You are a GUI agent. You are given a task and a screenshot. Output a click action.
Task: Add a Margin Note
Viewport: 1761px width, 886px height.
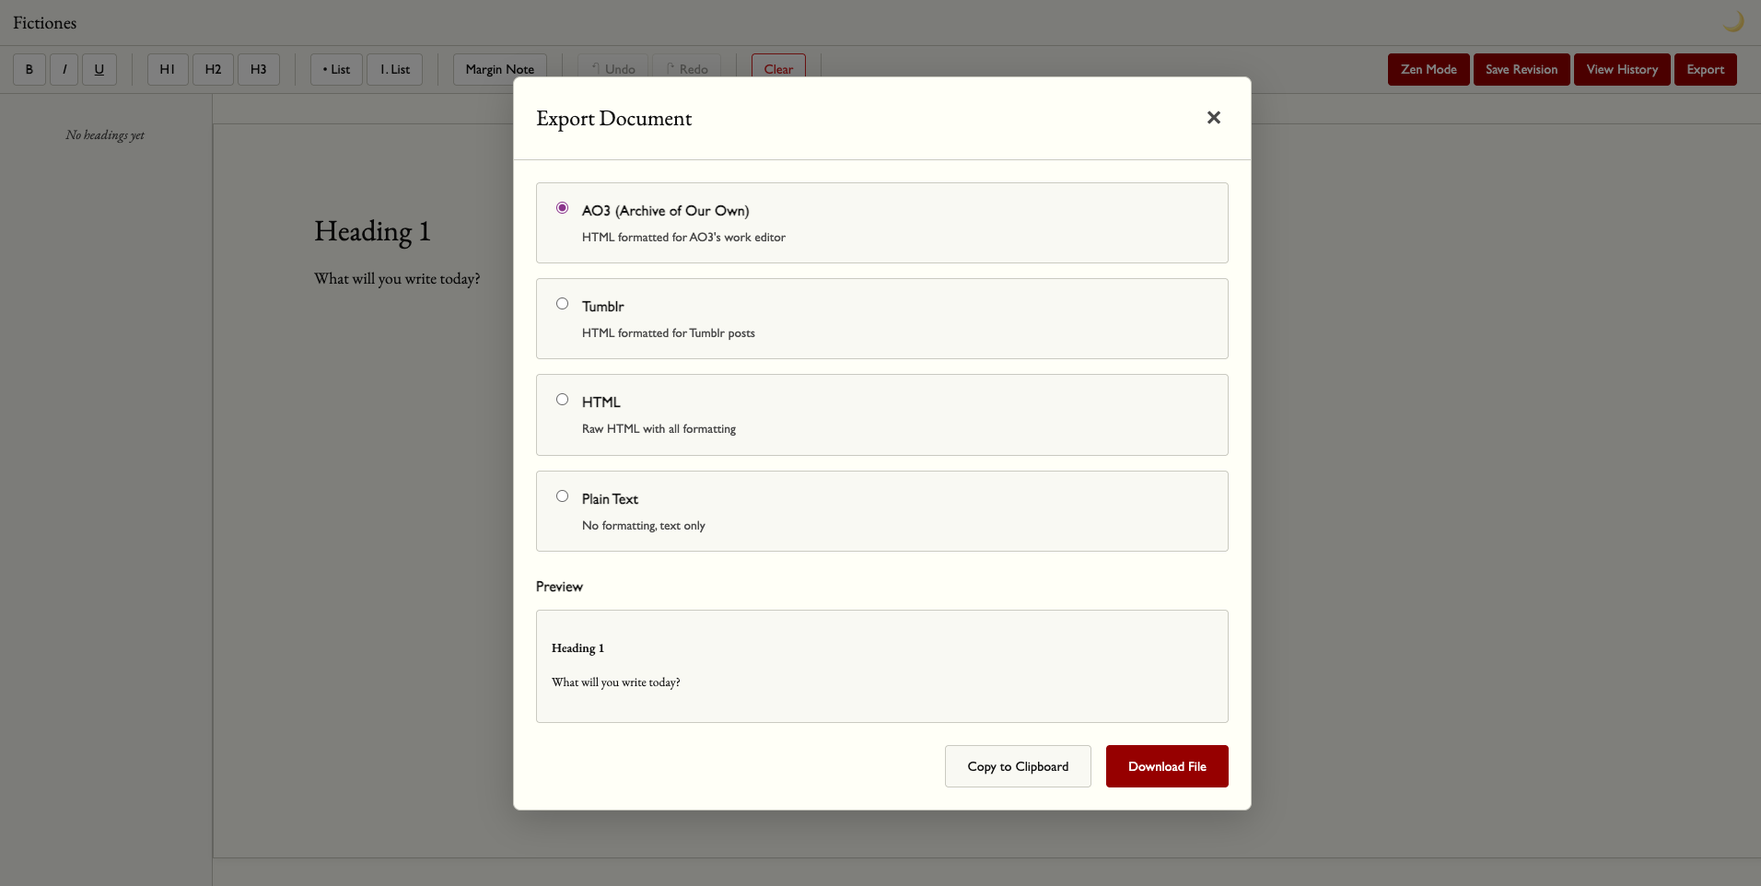(x=500, y=69)
